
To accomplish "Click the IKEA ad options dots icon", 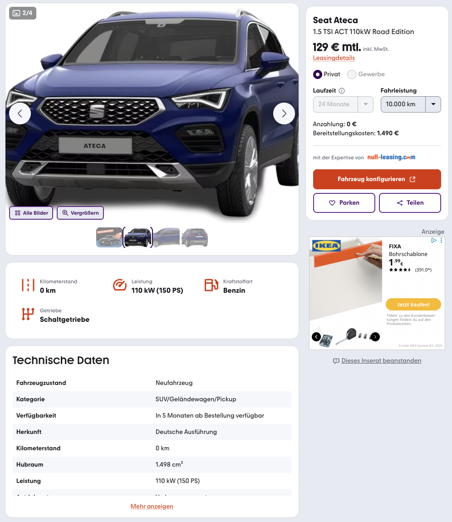I will coord(442,241).
